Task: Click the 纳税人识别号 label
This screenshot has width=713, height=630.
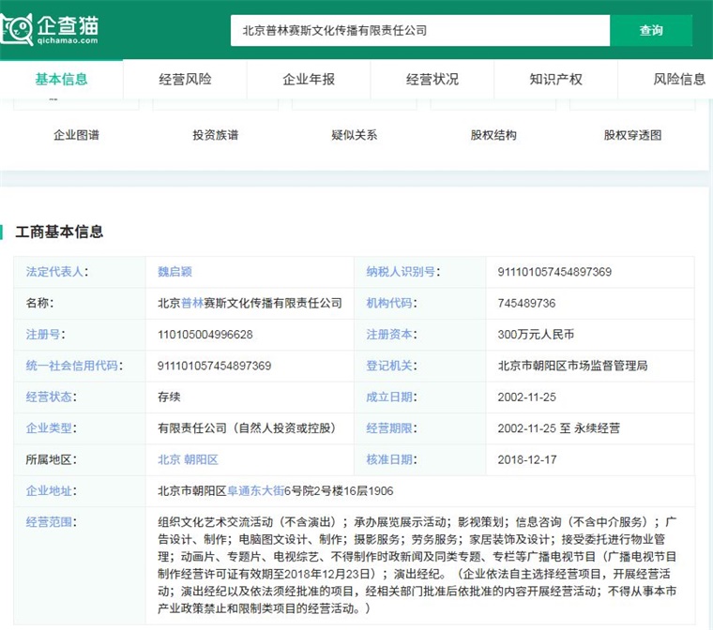Action: point(402,272)
